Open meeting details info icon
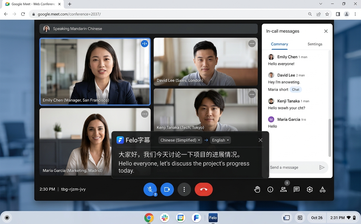This screenshot has width=361, height=224. pyautogui.click(x=270, y=189)
